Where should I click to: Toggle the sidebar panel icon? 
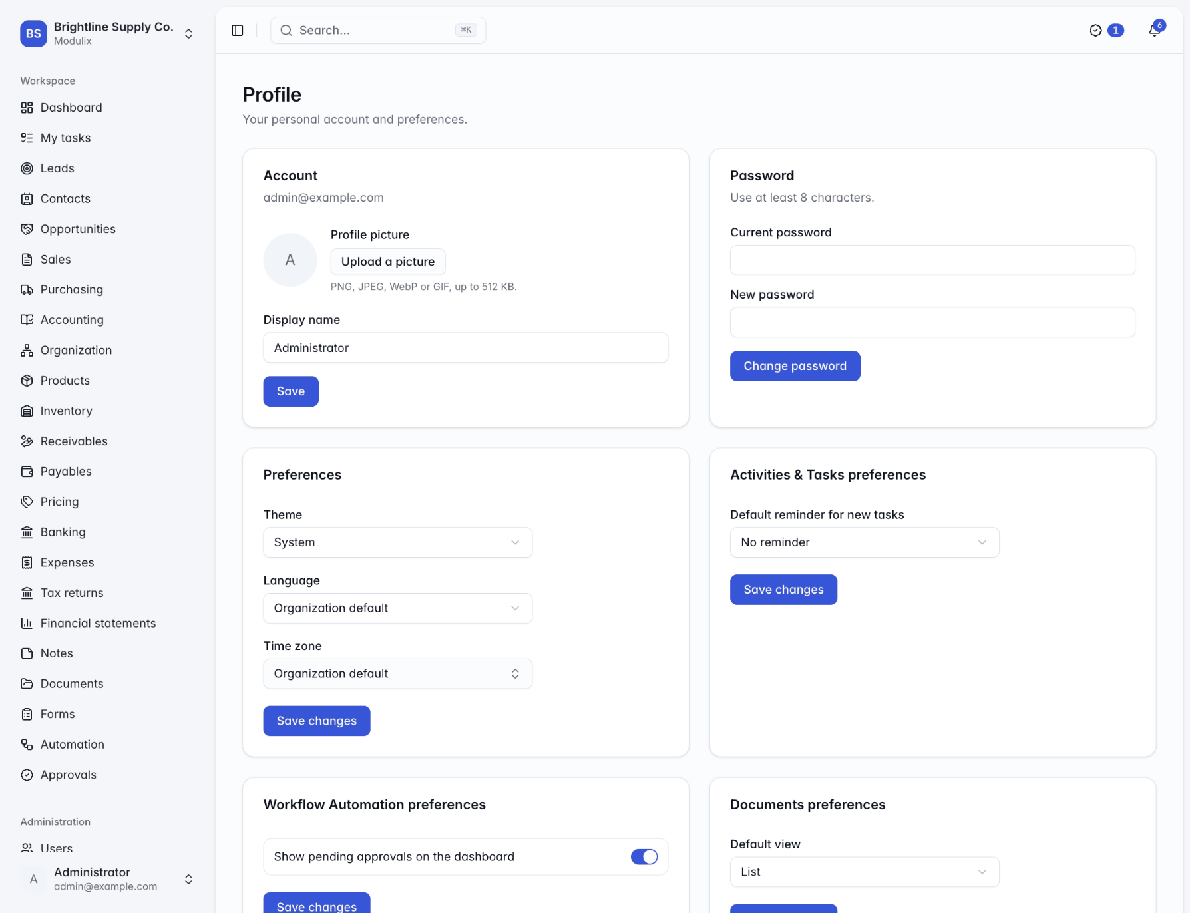238,31
